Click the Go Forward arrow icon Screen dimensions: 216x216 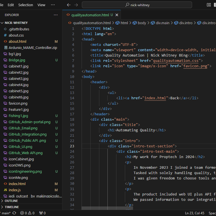pyautogui.click(x=76, y=5)
